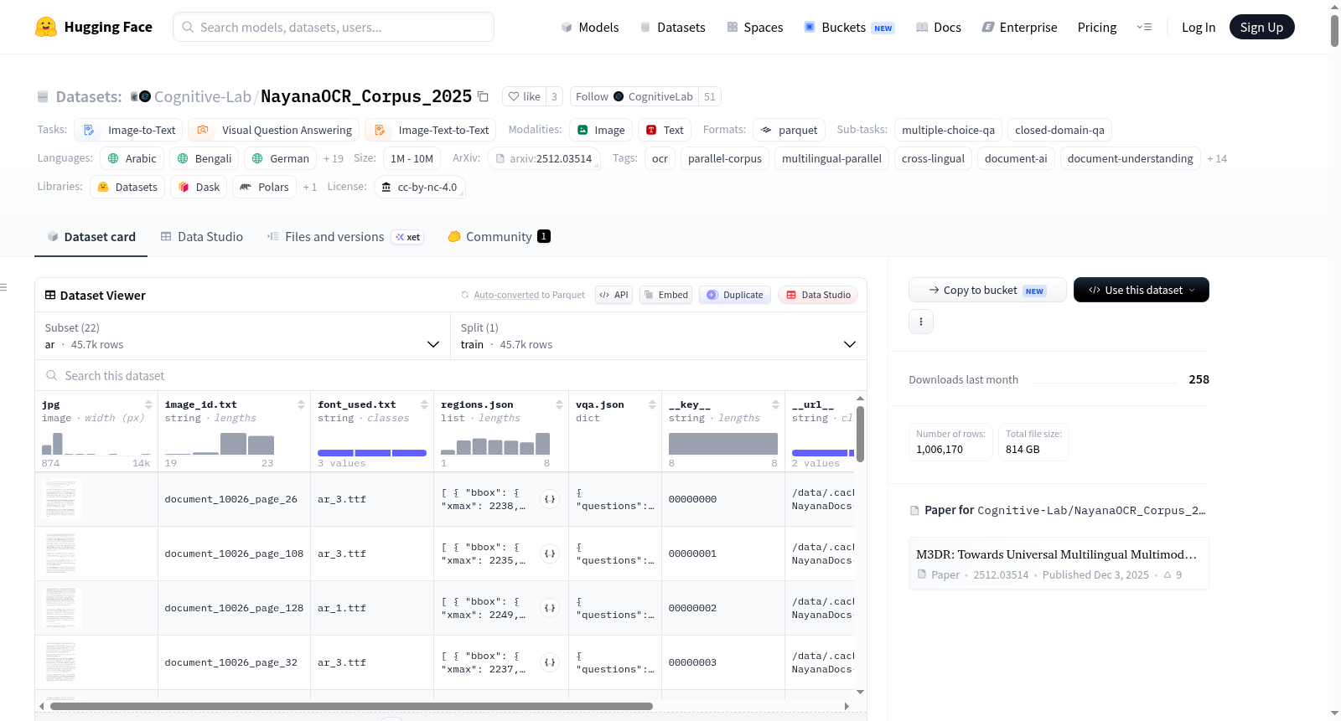Click the Embed button

point(665,295)
